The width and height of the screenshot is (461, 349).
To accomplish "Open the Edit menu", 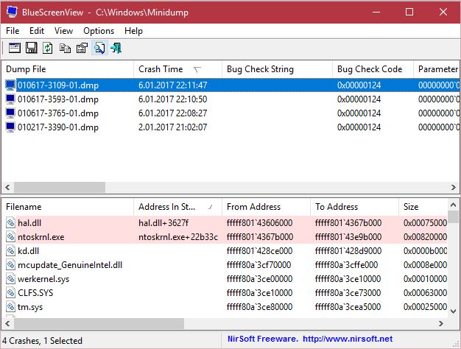I will pos(37,31).
